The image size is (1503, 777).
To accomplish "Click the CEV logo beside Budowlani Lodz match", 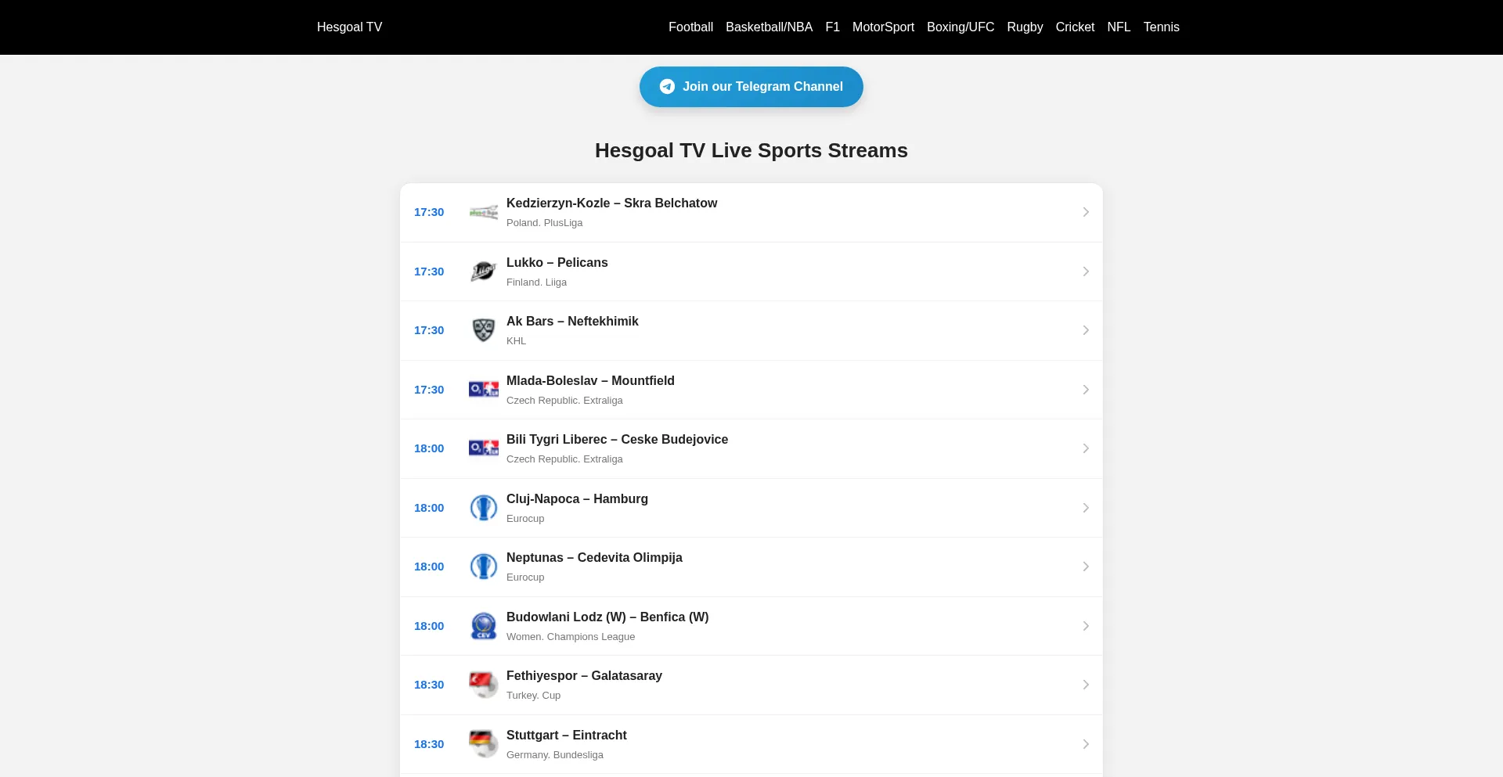I will coord(483,626).
